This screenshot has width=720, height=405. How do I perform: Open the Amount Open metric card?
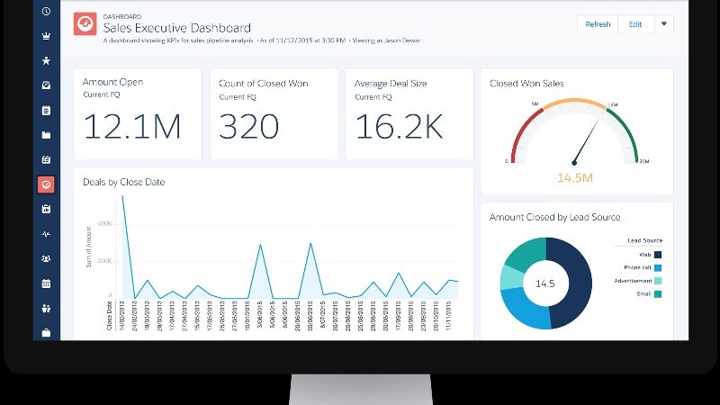tap(138, 114)
